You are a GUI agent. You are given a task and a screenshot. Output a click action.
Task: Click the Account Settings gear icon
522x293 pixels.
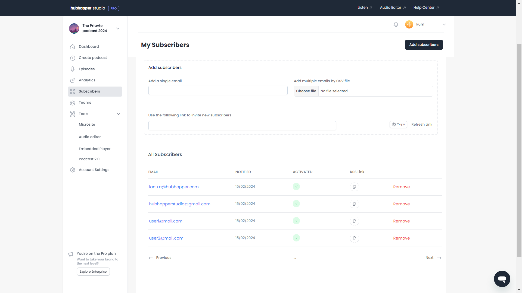coord(73,170)
